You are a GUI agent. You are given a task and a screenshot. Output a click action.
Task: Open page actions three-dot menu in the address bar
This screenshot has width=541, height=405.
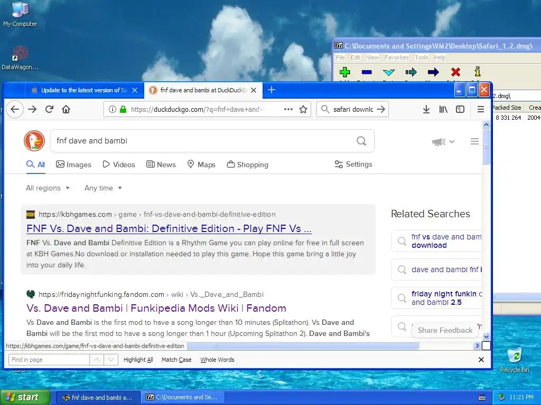[288, 109]
